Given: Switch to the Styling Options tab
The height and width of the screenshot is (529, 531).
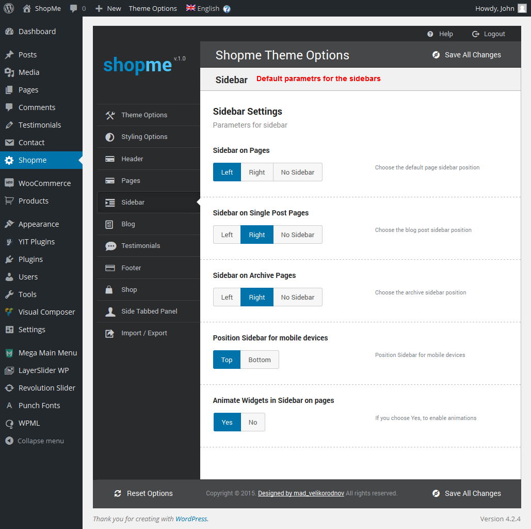Looking at the screenshot, I should coord(144,137).
